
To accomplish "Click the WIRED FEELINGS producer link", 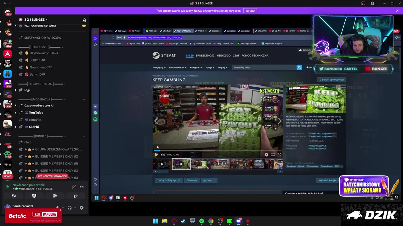I will [x=317, y=146].
